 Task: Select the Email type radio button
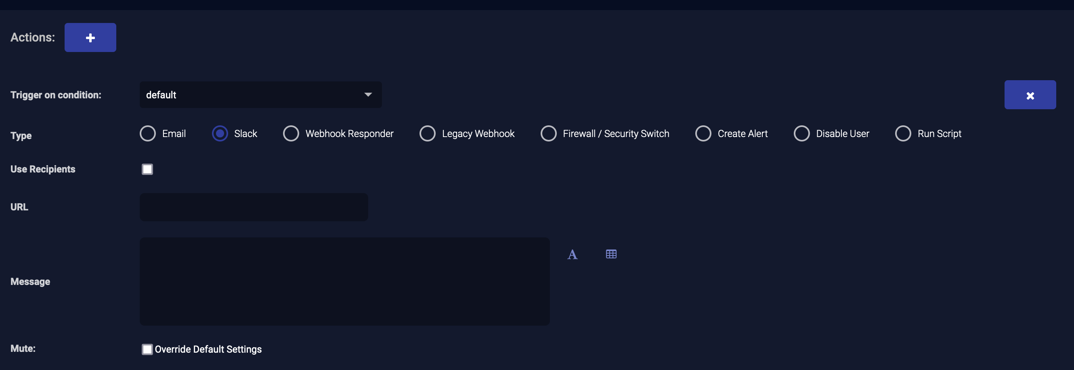click(148, 133)
